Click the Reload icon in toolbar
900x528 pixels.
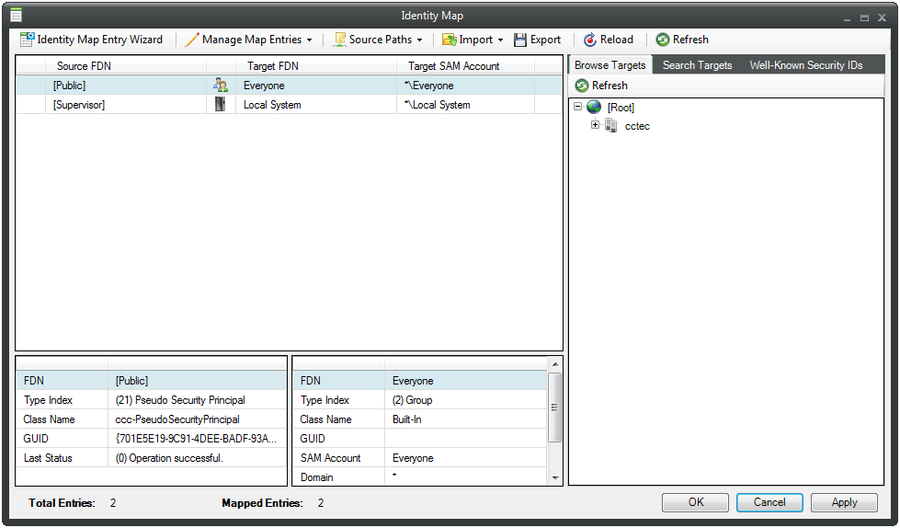(x=590, y=40)
